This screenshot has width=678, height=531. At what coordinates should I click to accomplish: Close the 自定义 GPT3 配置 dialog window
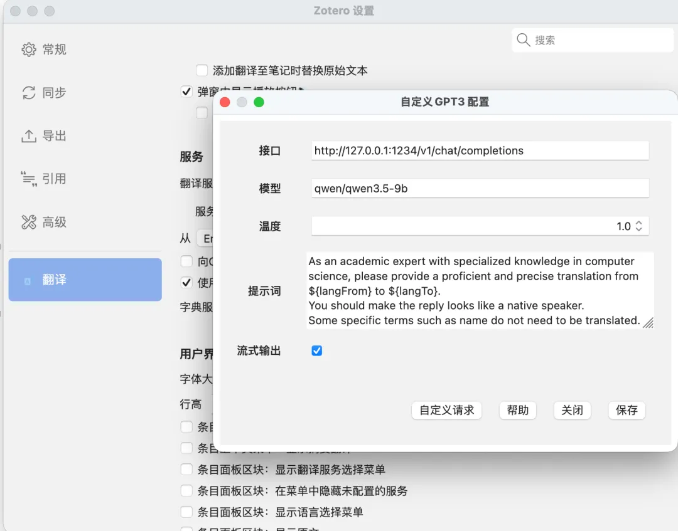coord(225,102)
